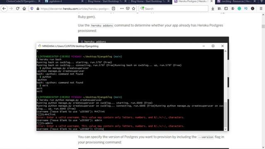Screen dimensions: 265x149
Task: Open Firefox account icon
Action: click(233, 8)
